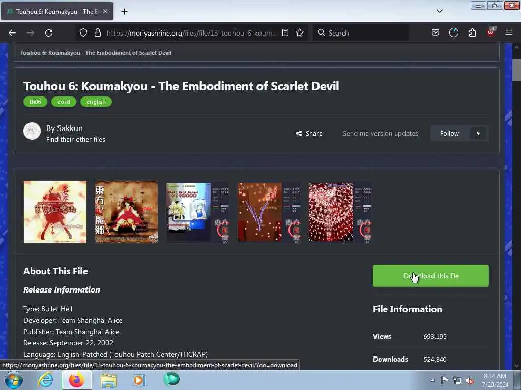Click the follower count 9 badge

coord(478,134)
